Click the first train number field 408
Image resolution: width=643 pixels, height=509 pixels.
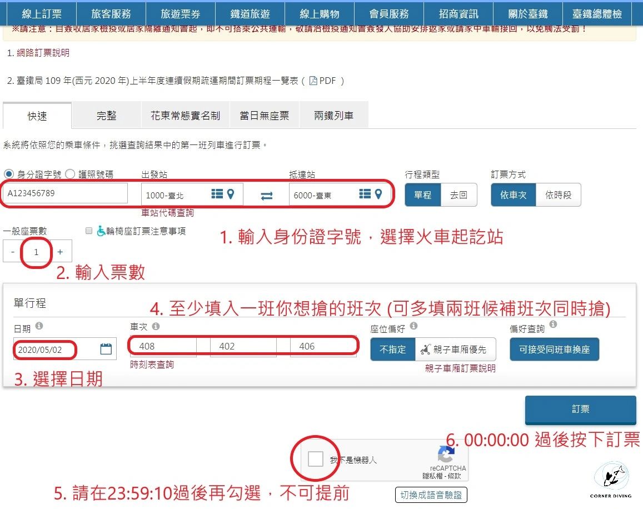[163, 346]
